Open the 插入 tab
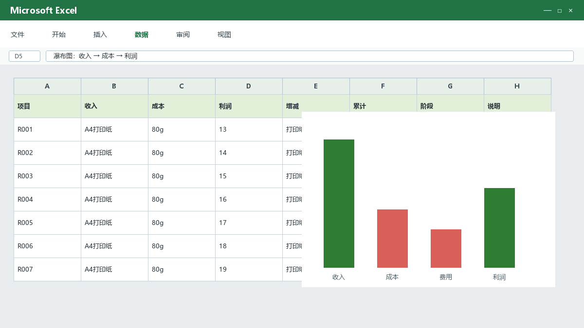The width and height of the screenshot is (584, 328). (100, 35)
